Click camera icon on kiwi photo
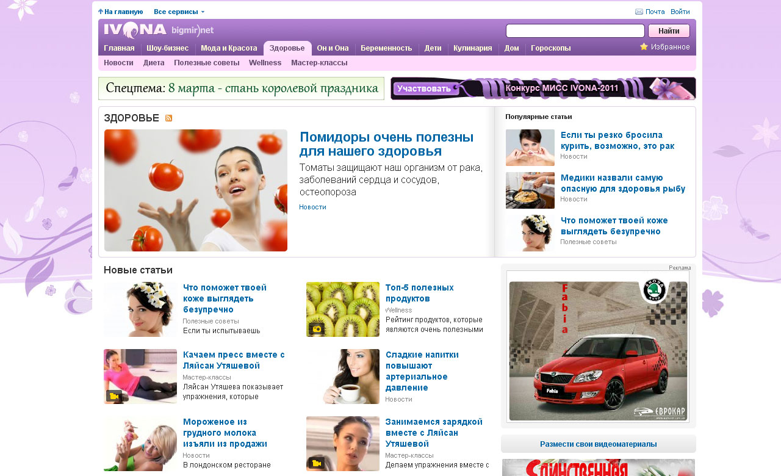 (317, 329)
